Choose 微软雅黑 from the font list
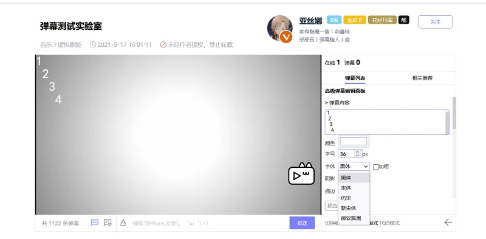486x239 pixels. coord(354,218)
